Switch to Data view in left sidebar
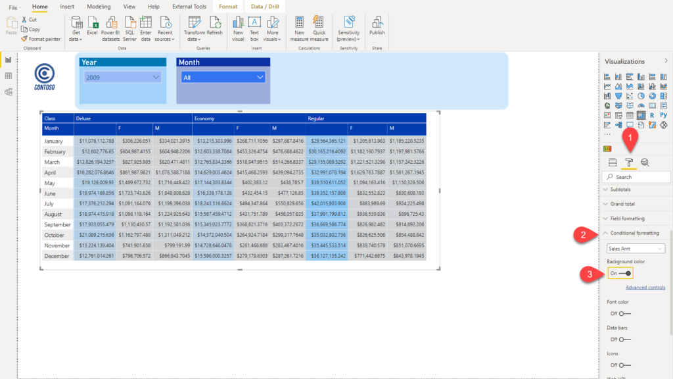The height and width of the screenshot is (379, 673). pos(8,76)
